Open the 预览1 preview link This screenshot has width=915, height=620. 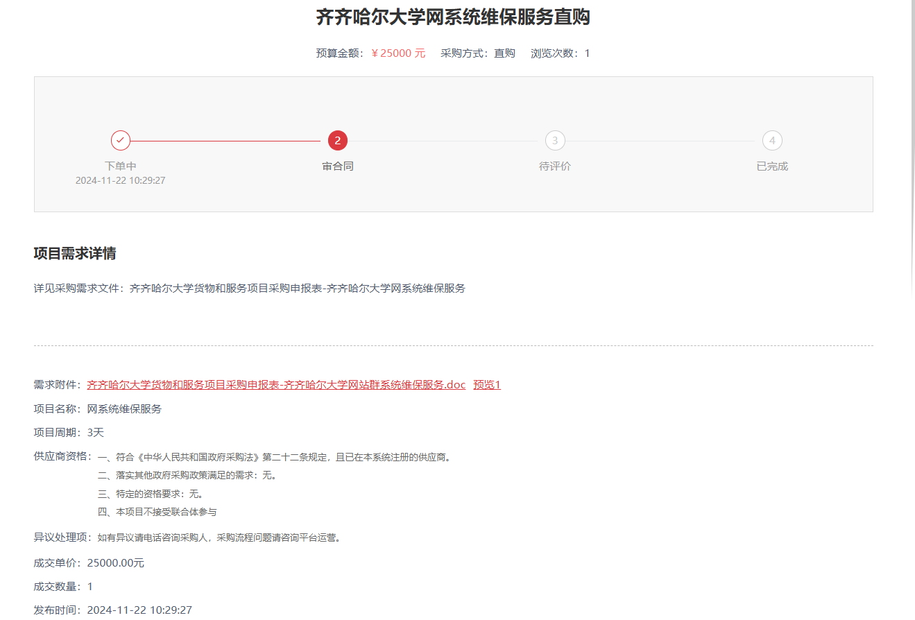tap(487, 385)
